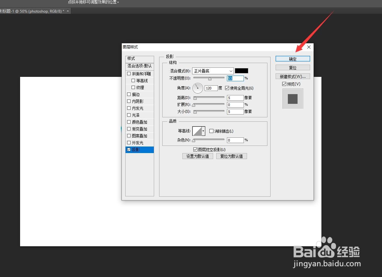Image resolution: width=382 pixels, height=277 pixels.
Task: Enable 消除锯齿(L) checkbox
Action: (x=211, y=131)
